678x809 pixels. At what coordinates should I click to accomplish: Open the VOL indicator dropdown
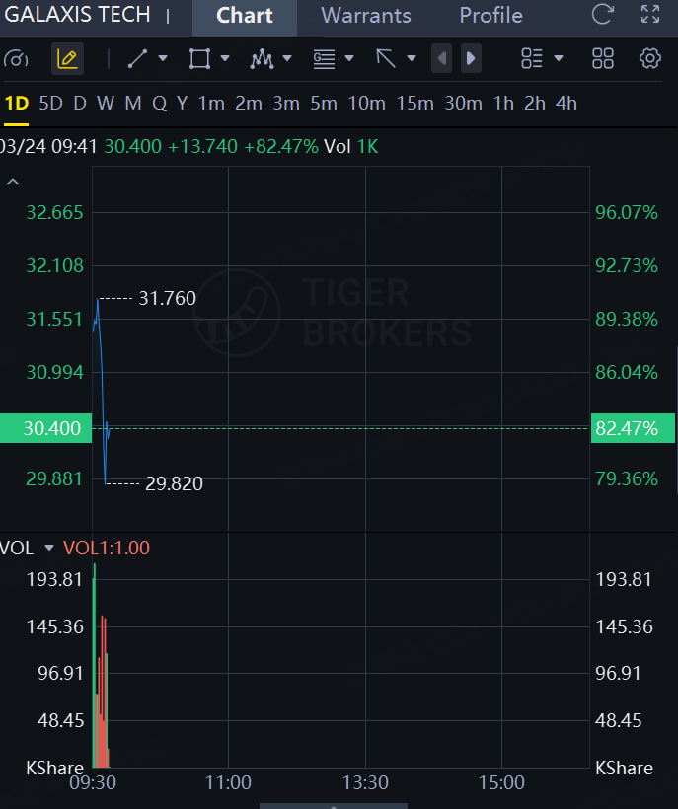49,548
